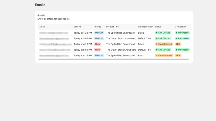Click the Emails page heading
Viewport: 216px width, 121px height.
coord(40,5)
